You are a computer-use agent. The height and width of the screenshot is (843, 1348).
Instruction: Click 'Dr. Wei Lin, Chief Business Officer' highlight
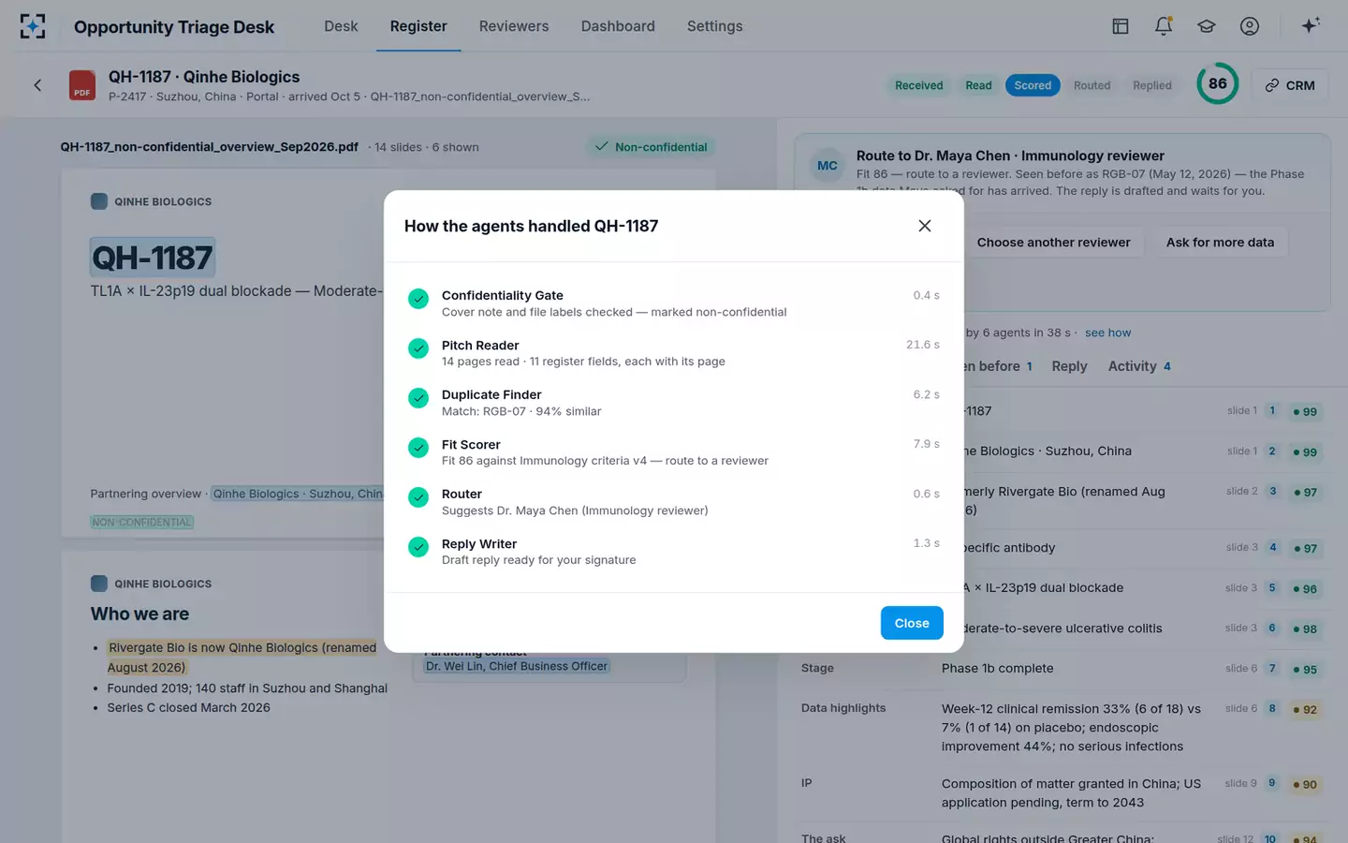click(x=517, y=666)
